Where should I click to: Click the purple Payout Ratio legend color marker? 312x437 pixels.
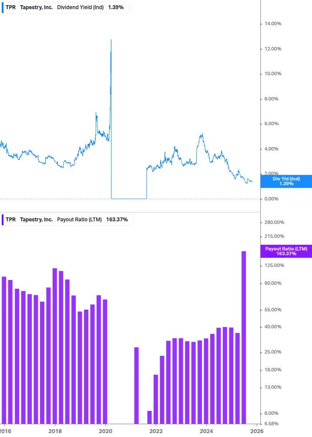click(x=3, y=220)
